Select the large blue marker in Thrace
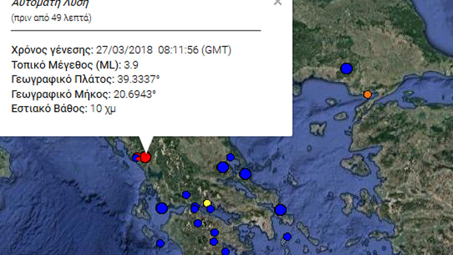The width and height of the screenshot is (453, 255). pos(347,68)
